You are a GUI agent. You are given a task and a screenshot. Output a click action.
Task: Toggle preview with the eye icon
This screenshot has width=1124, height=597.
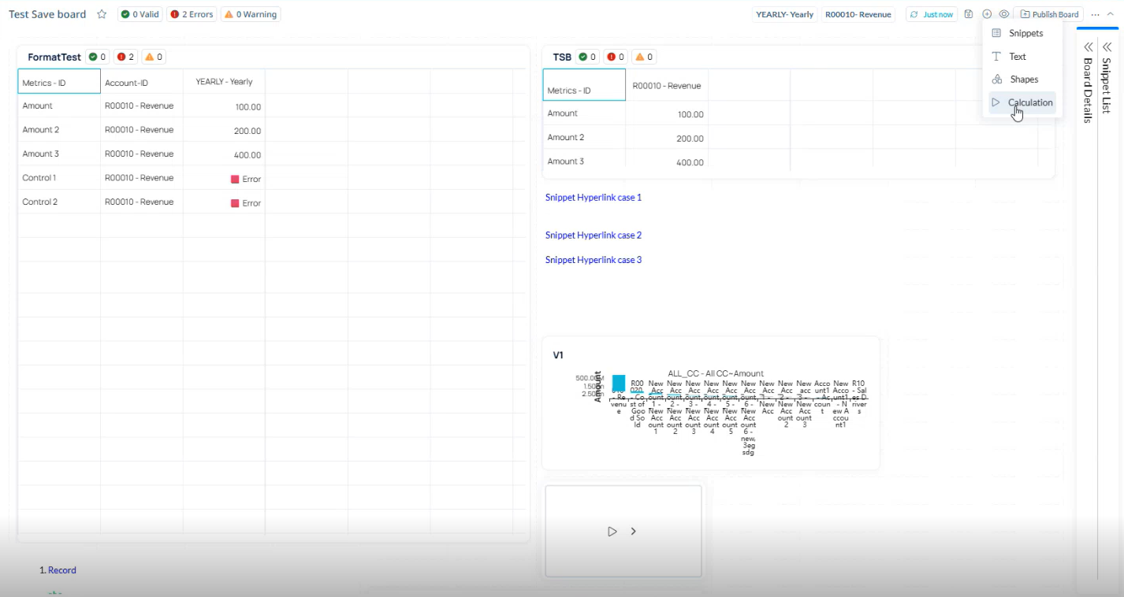tap(1003, 13)
